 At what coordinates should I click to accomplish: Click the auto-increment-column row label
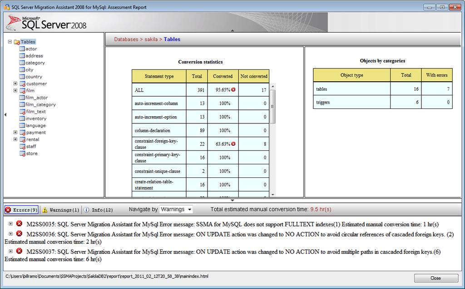tap(156, 103)
